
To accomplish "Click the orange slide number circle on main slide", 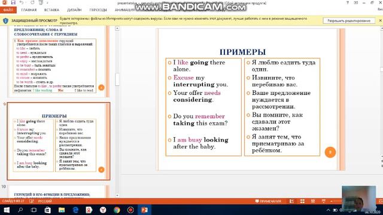I will pos(330,152).
